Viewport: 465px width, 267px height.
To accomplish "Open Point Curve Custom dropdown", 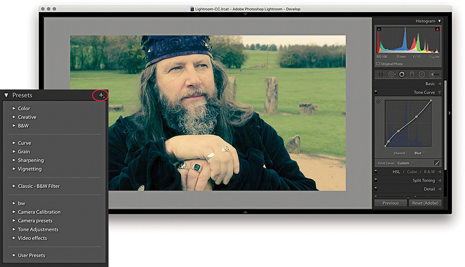I will 405,163.
